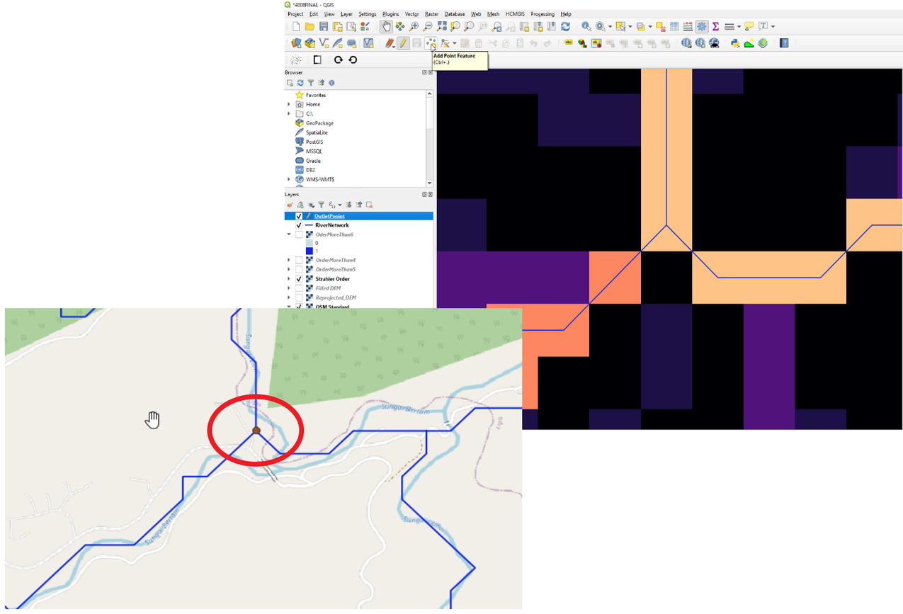
Task: Click the Refresh map canvas icon
Action: coord(565,27)
